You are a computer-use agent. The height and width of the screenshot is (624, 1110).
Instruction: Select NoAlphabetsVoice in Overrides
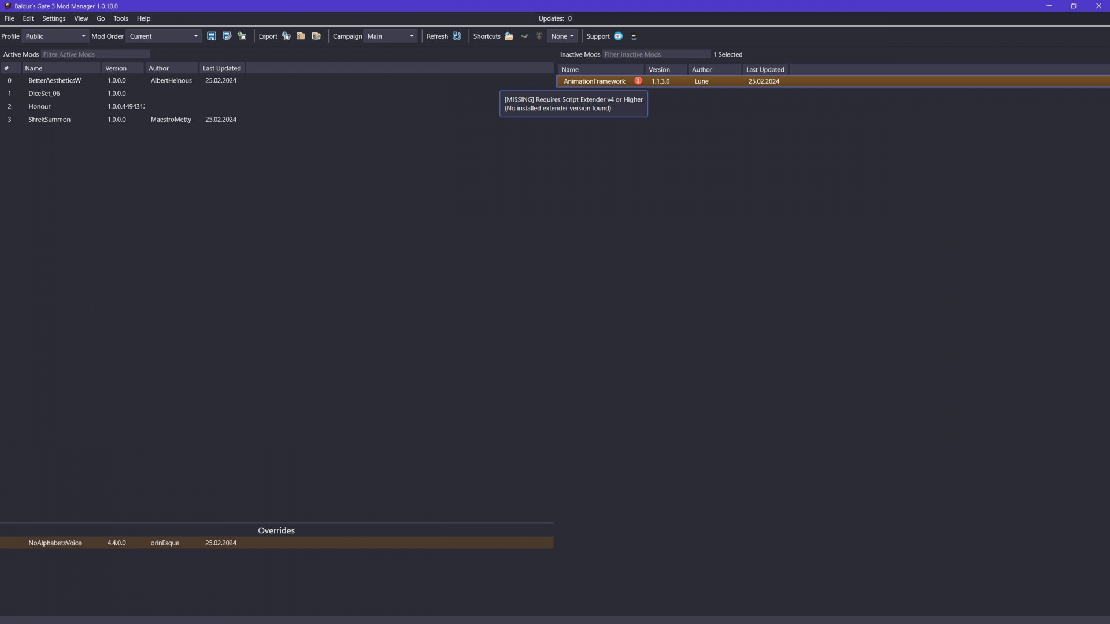(55, 543)
